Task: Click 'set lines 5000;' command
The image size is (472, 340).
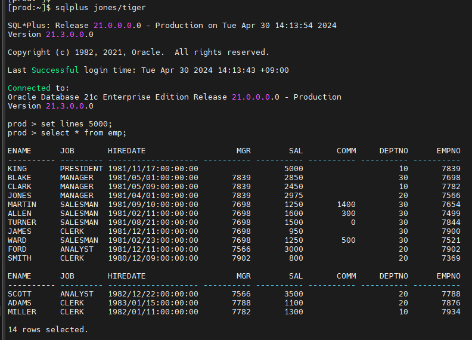Action: [76, 124]
